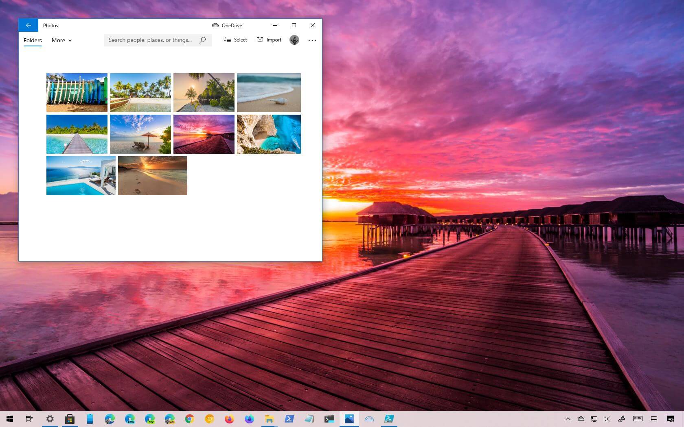The height and width of the screenshot is (427, 684).
Task: Open the poolside villa photo thumbnail
Action: pos(81,175)
